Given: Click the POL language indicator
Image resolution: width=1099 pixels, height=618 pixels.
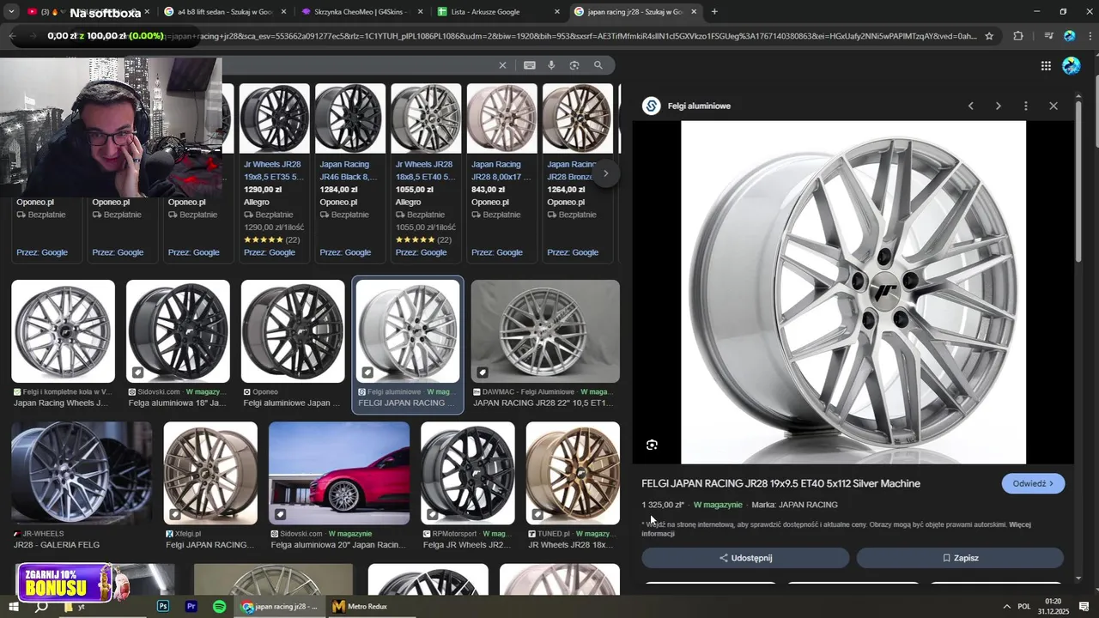Looking at the screenshot, I should (1024, 606).
